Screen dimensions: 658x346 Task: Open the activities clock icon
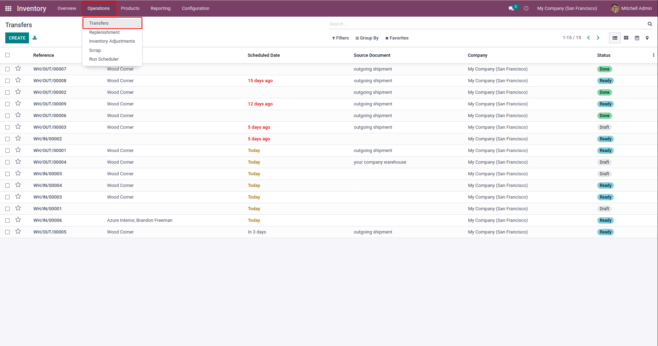pos(526,8)
